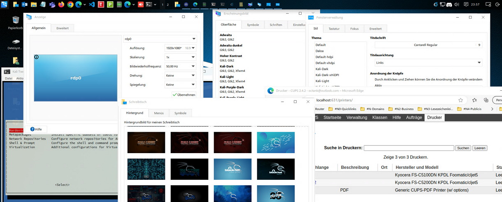Click <Select> in Kali Tweaks terminal
The image size is (502, 202).
tap(63, 185)
